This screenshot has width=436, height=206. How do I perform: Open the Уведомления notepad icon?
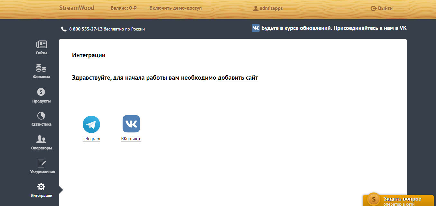point(42,163)
